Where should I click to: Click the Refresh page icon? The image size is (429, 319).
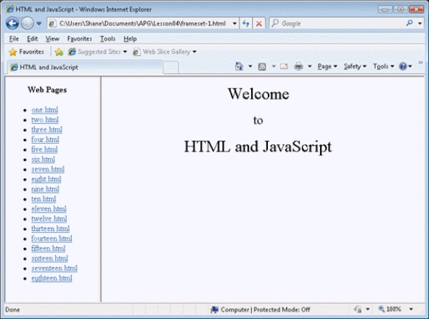tap(245, 23)
